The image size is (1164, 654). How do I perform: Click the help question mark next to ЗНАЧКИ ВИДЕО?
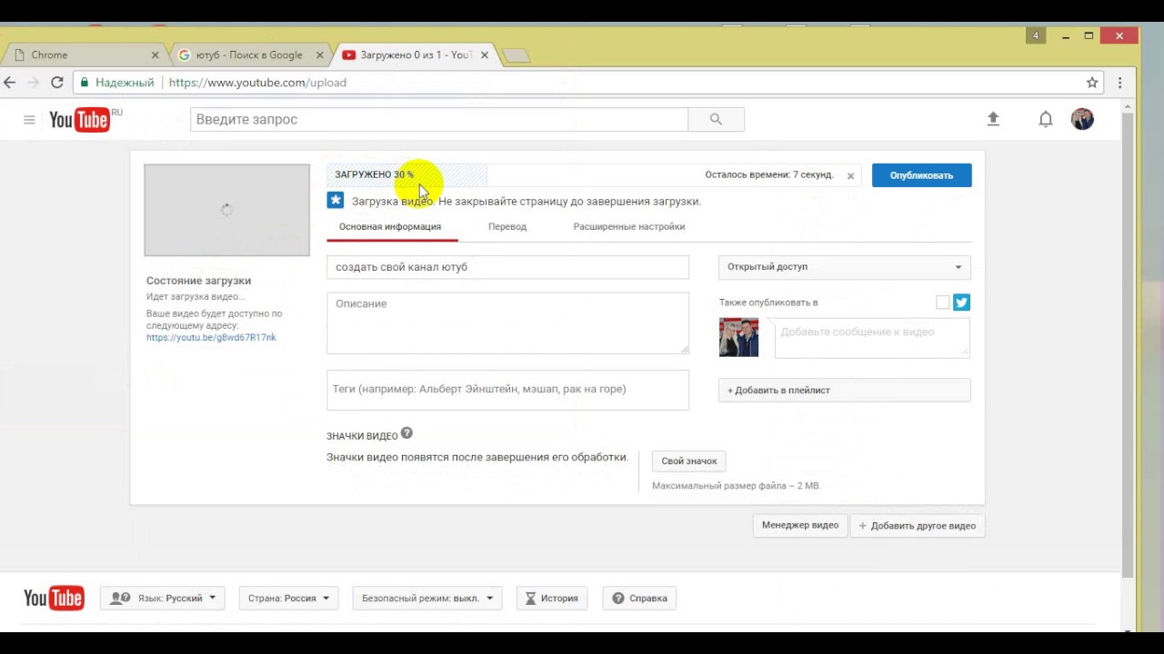(x=406, y=433)
